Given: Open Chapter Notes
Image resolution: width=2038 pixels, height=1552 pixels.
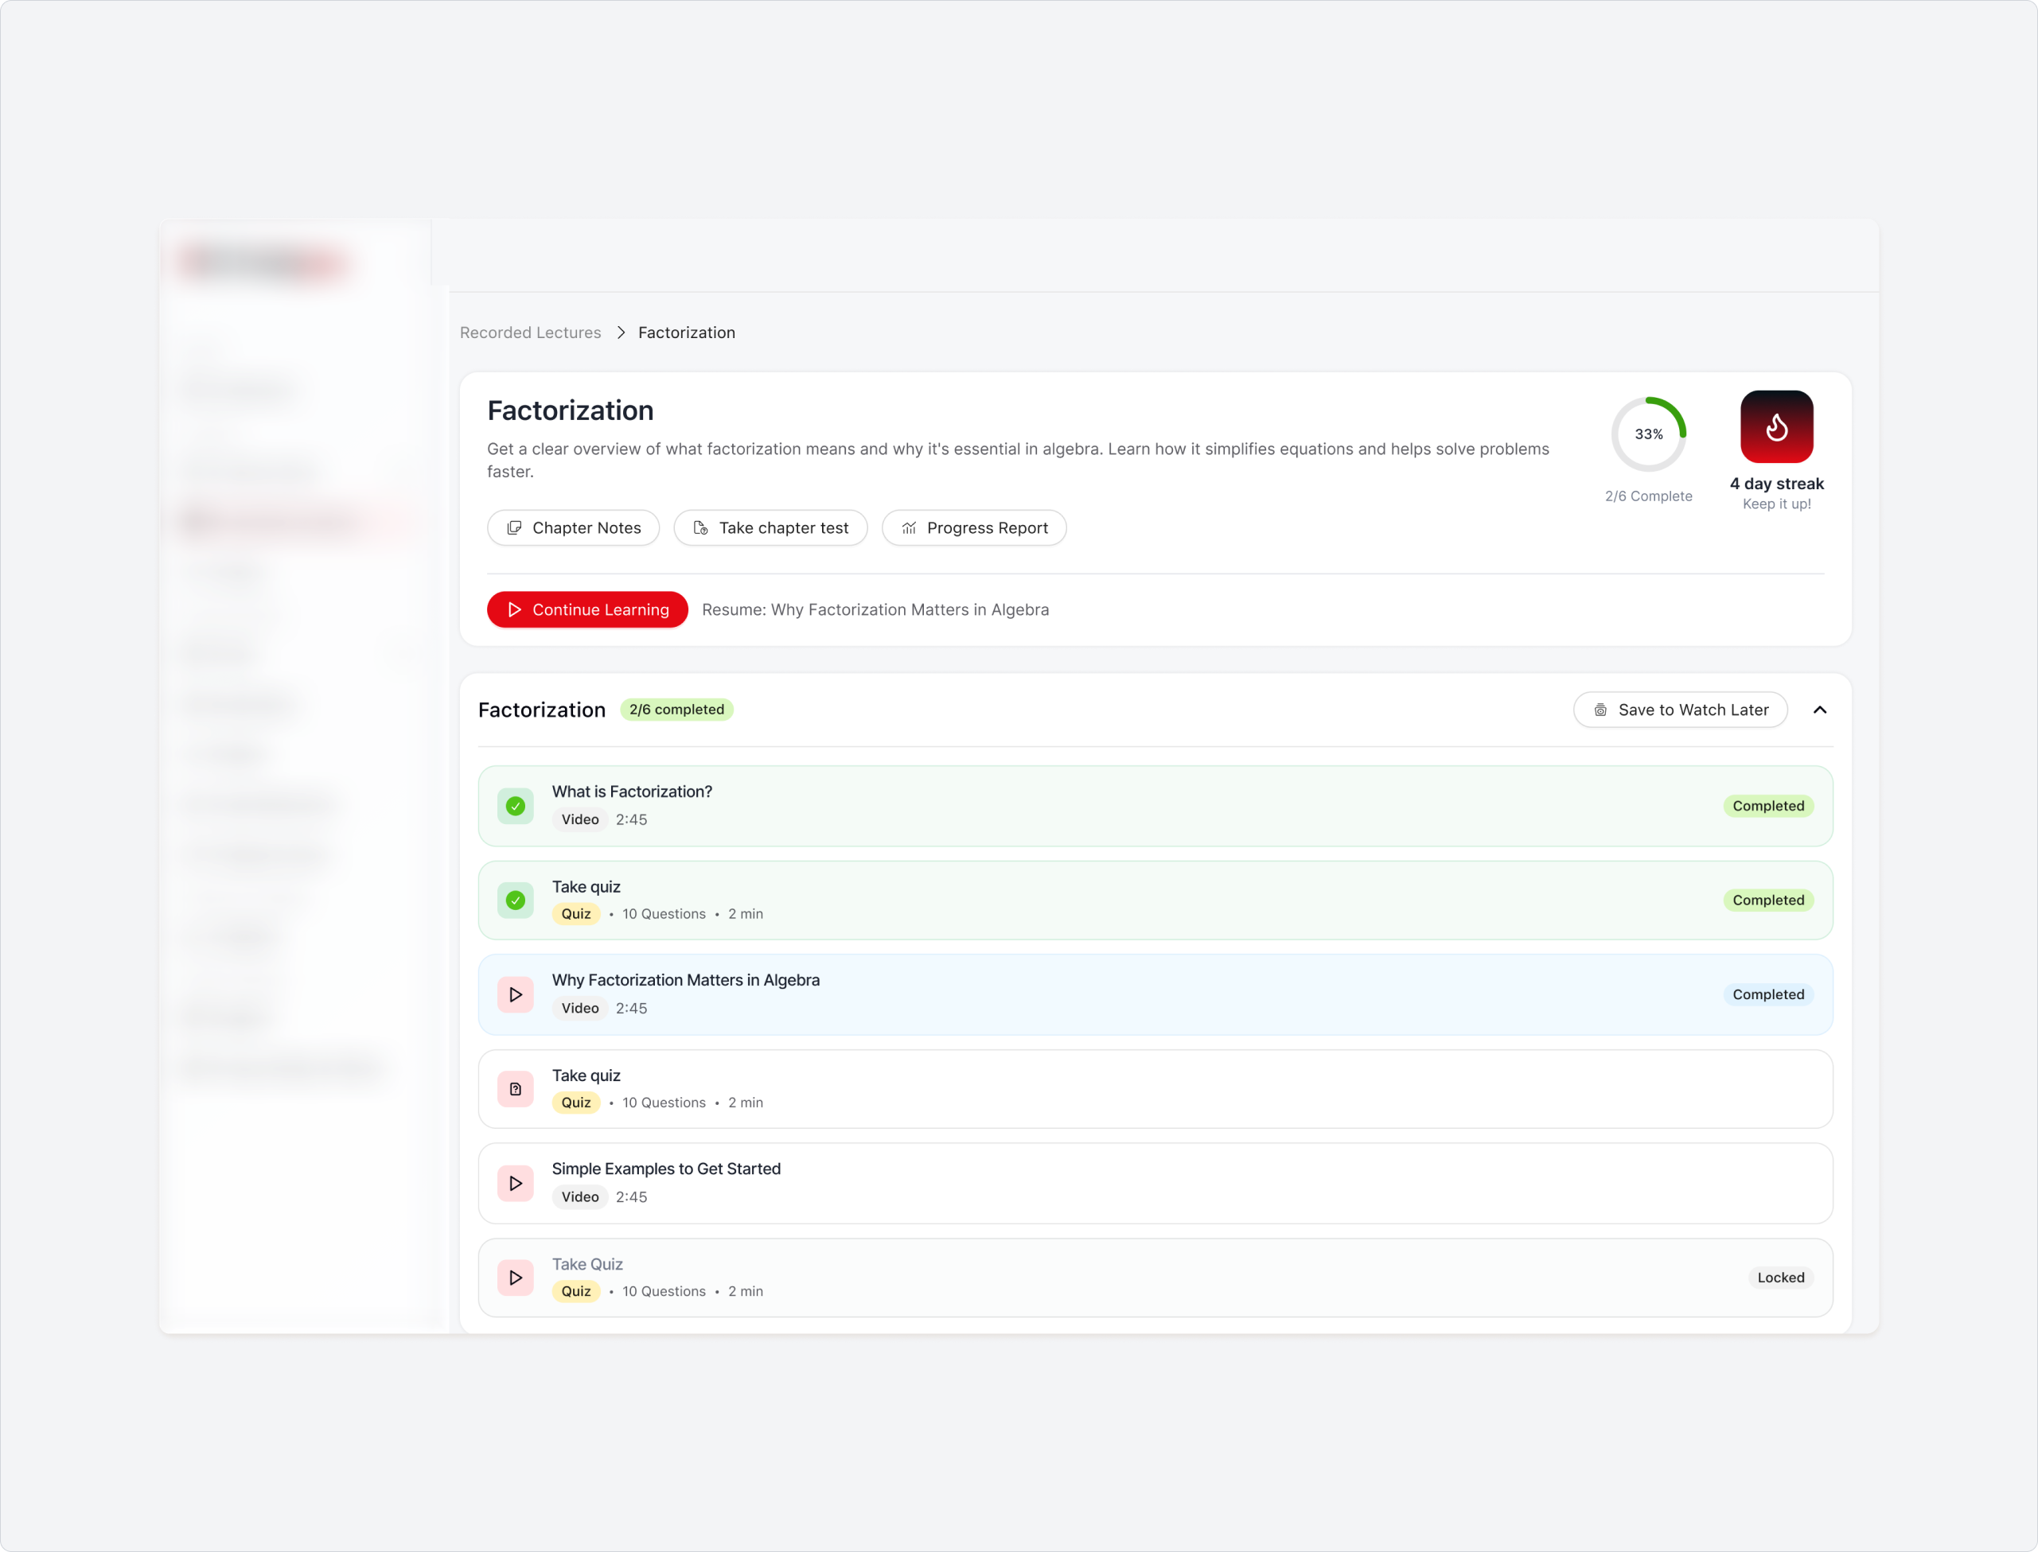Looking at the screenshot, I should click(x=573, y=527).
